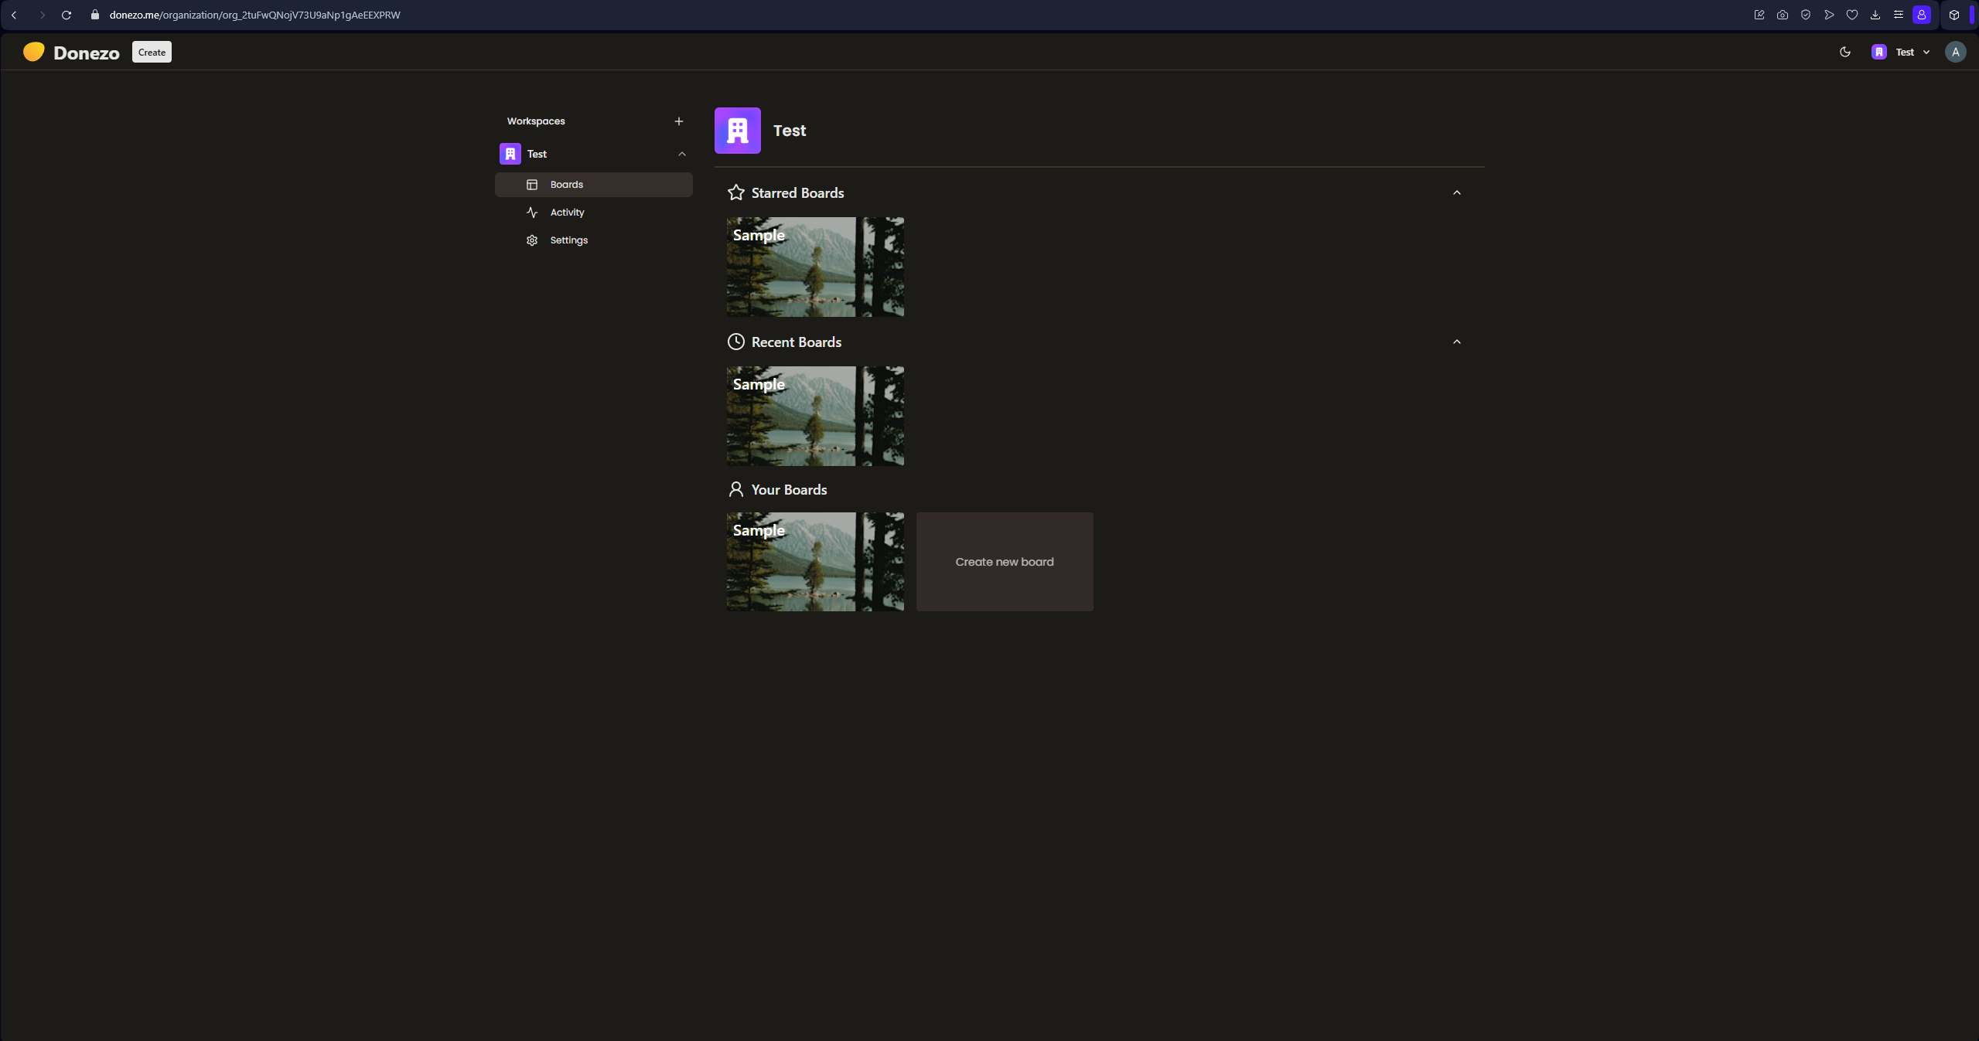Open Activity in the sidebar
1979x1041 pixels.
567,213
